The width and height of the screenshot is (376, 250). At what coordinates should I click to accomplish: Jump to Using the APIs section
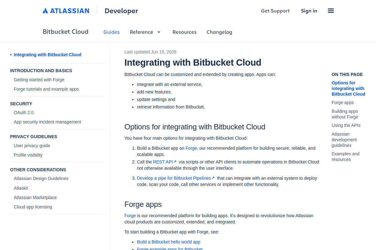tap(346, 125)
